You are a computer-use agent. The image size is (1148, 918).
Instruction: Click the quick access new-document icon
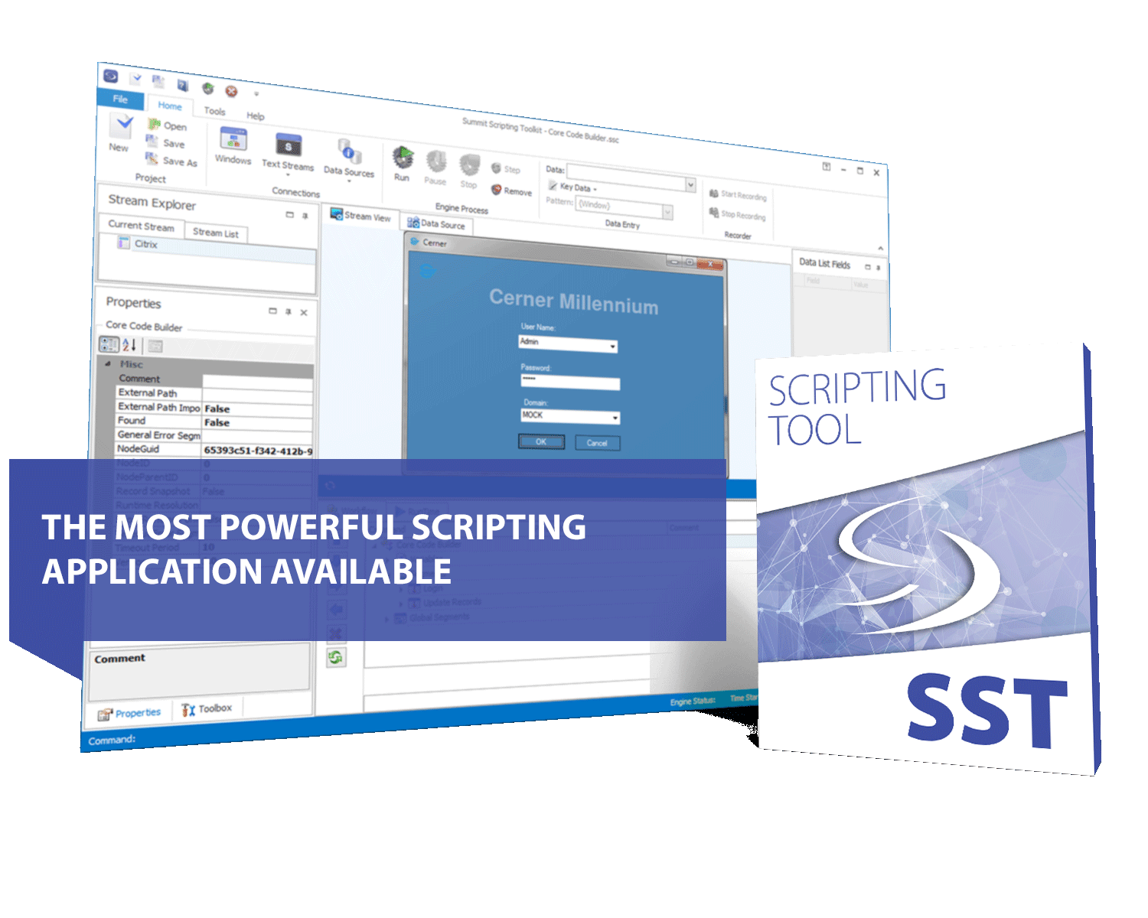(135, 78)
